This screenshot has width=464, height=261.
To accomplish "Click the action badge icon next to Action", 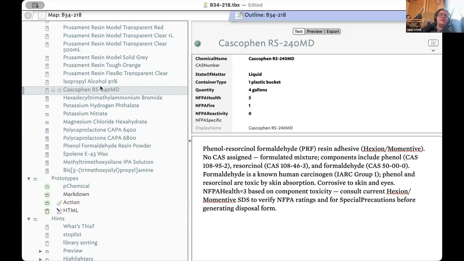I will [x=59, y=203].
